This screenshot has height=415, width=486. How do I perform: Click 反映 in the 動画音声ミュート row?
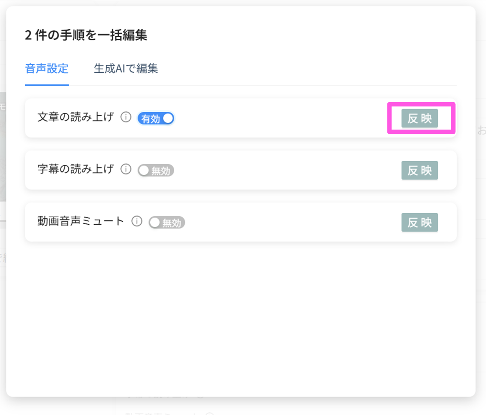pyautogui.click(x=420, y=222)
